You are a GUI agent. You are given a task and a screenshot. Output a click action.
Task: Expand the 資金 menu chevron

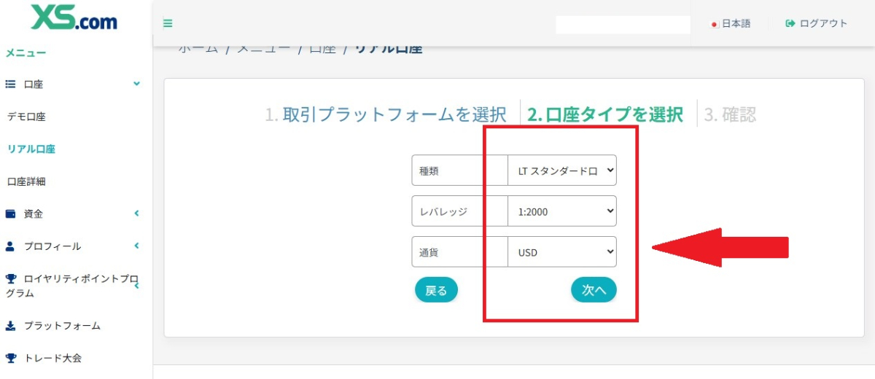pos(136,214)
